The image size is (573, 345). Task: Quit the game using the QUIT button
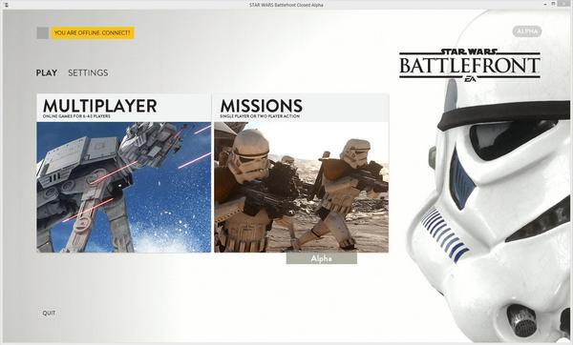click(x=49, y=313)
